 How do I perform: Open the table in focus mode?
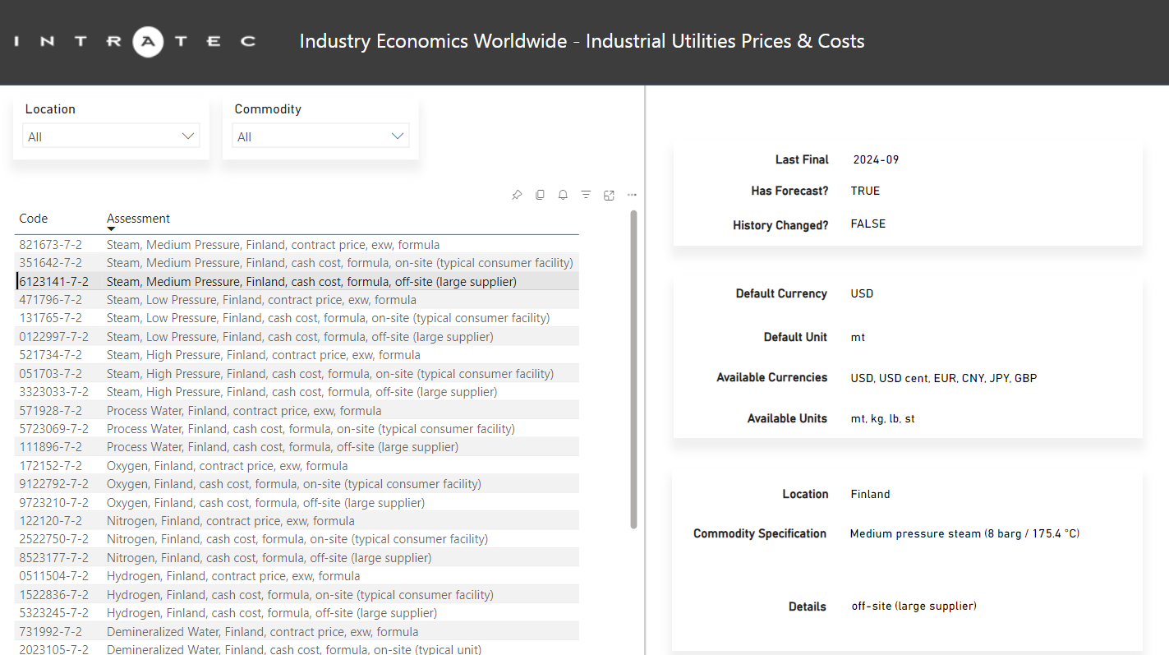click(609, 195)
